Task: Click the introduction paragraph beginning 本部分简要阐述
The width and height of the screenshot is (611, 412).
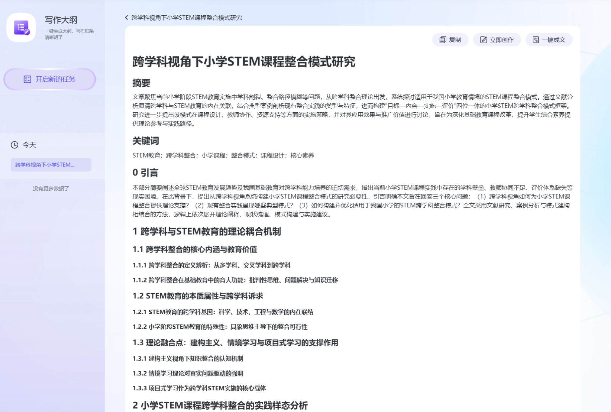Action: (352, 201)
